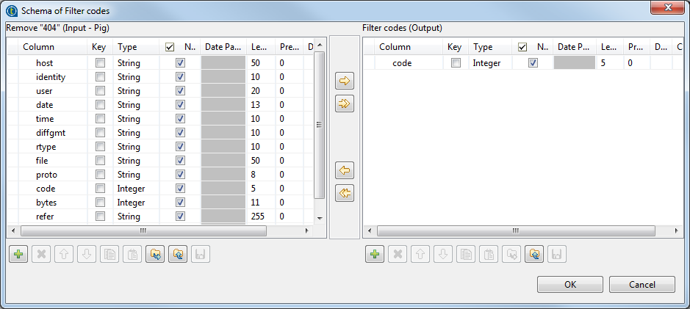The width and height of the screenshot is (690, 309).
Task: Toggle the Nullable header checkbox in the output table
Action: [x=523, y=47]
